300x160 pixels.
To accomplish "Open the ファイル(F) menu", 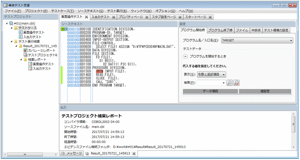I will 13,11.
